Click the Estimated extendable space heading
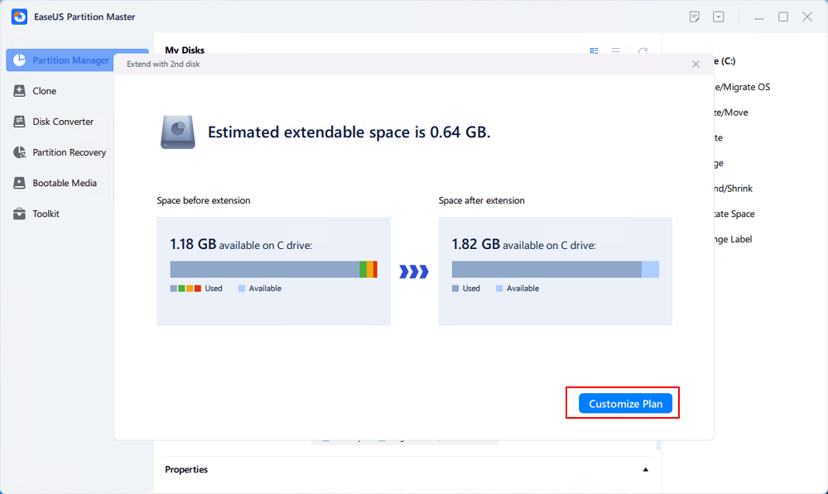 (349, 132)
